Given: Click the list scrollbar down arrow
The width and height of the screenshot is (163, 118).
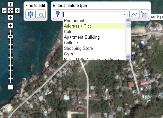Looking at the screenshot, I should (128, 57).
